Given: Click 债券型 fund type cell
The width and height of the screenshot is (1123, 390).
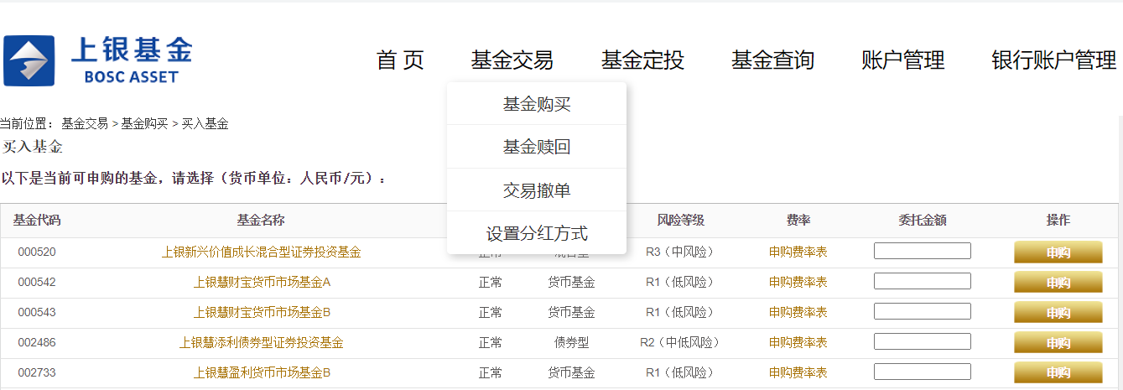Looking at the screenshot, I should pos(572,342).
